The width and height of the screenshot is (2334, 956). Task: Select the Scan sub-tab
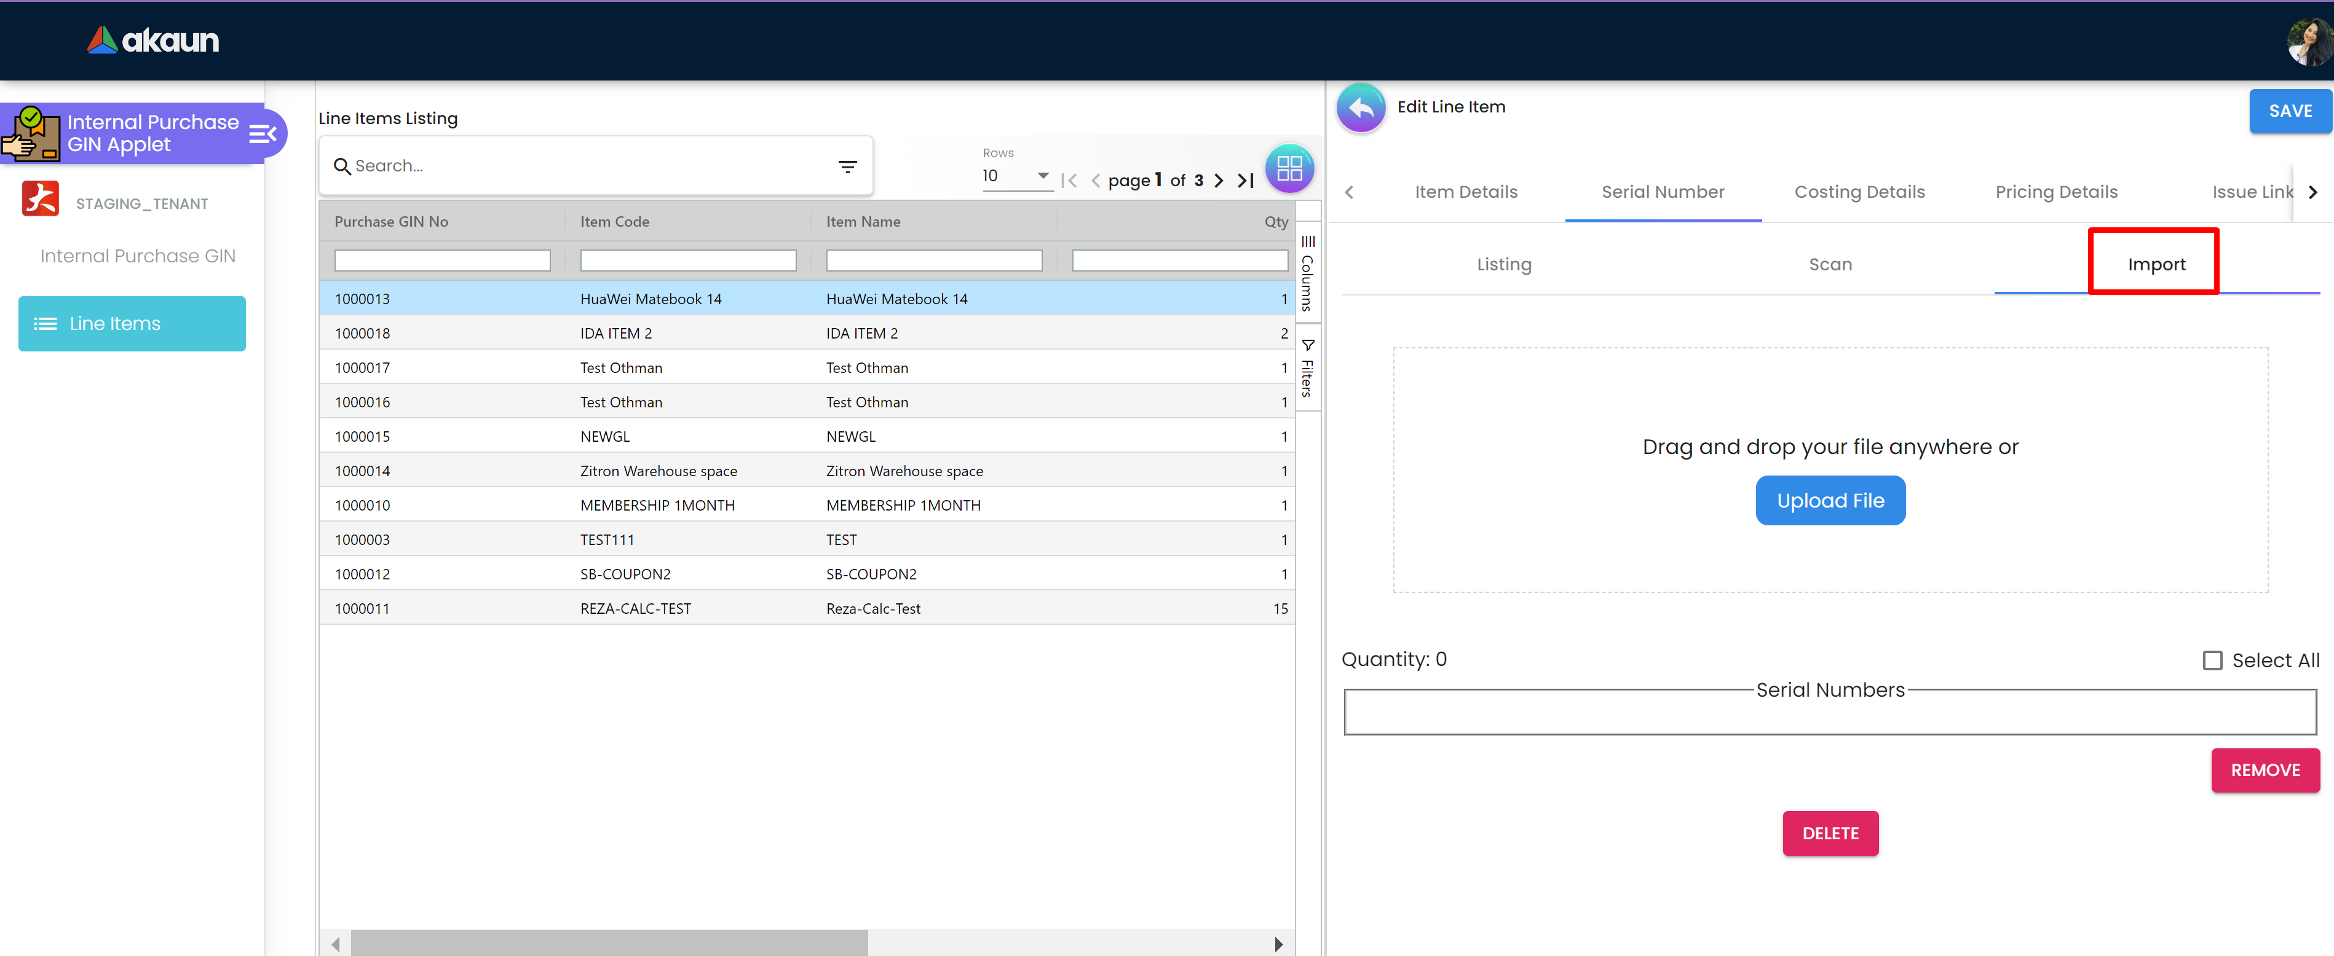click(x=1829, y=264)
